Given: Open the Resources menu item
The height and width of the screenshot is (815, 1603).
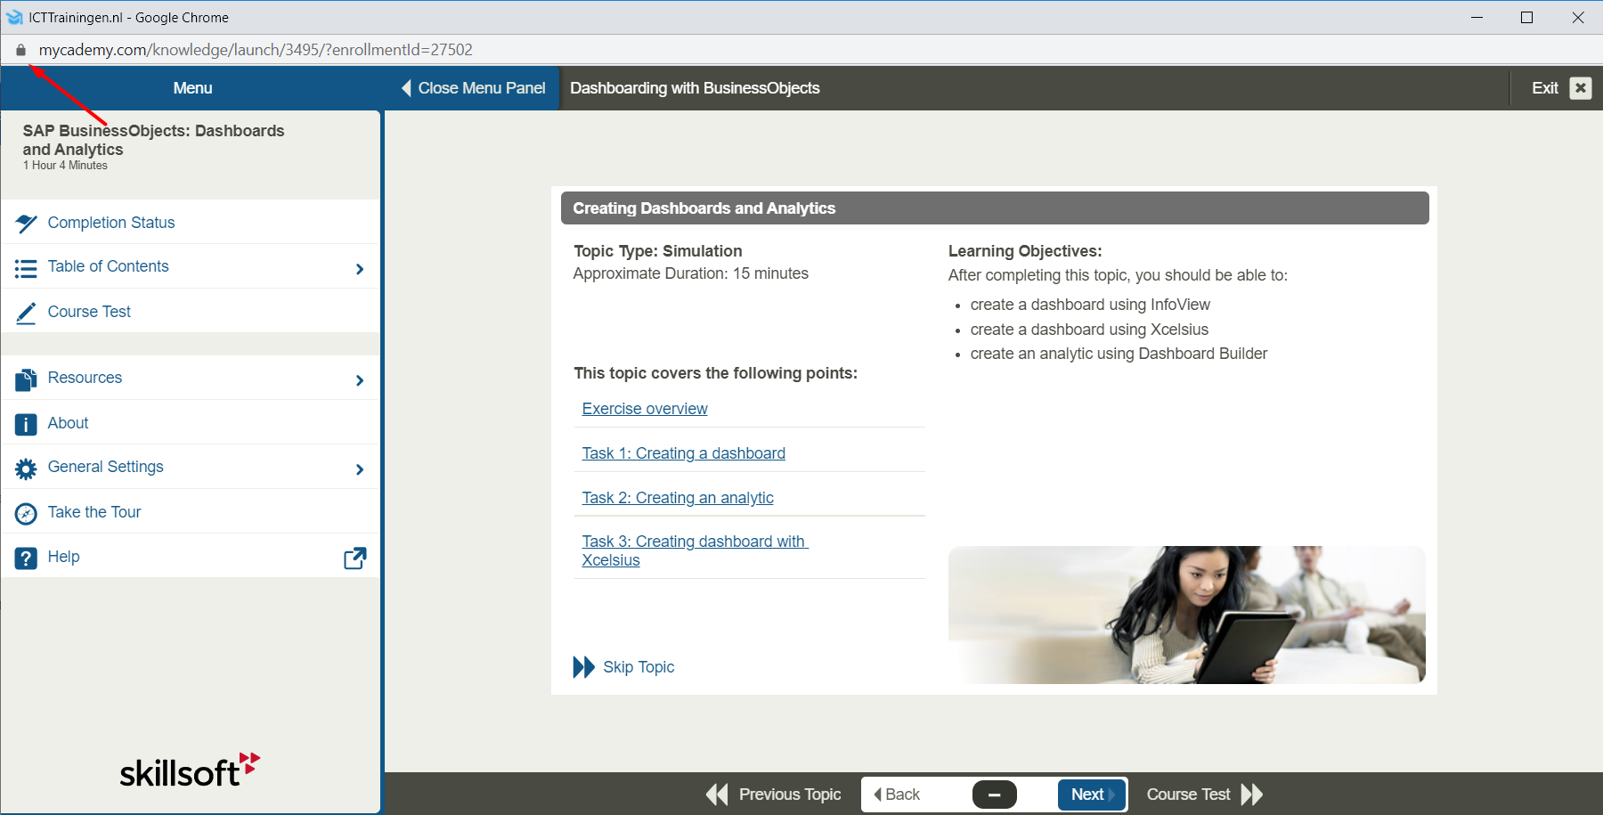Looking at the screenshot, I should click(191, 378).
